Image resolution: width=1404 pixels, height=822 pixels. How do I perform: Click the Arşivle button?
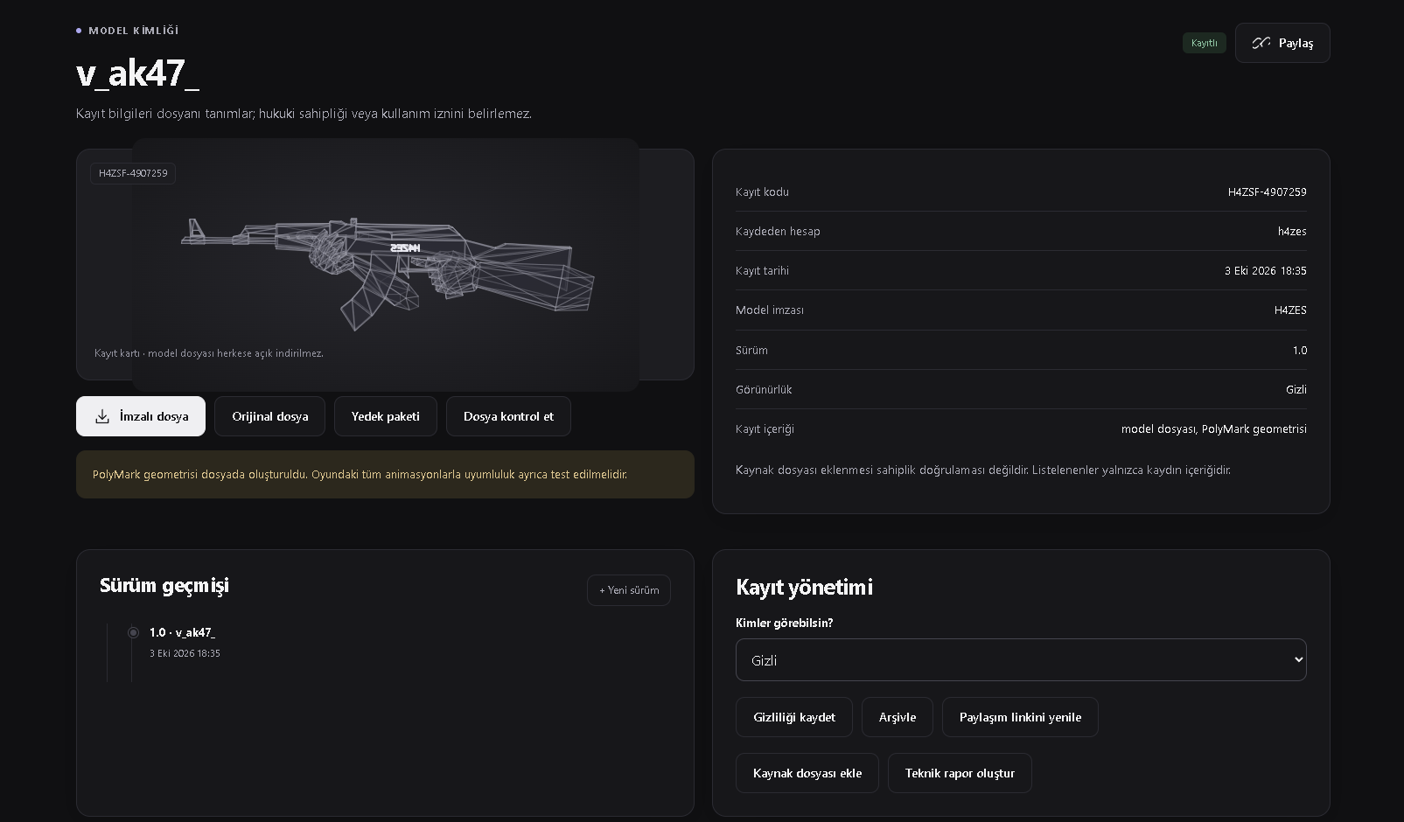(898, 717)
